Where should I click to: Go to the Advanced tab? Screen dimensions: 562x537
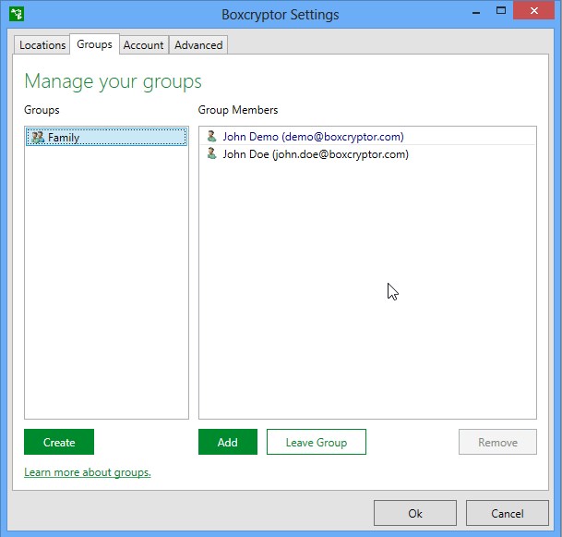(x=198, y=45)
